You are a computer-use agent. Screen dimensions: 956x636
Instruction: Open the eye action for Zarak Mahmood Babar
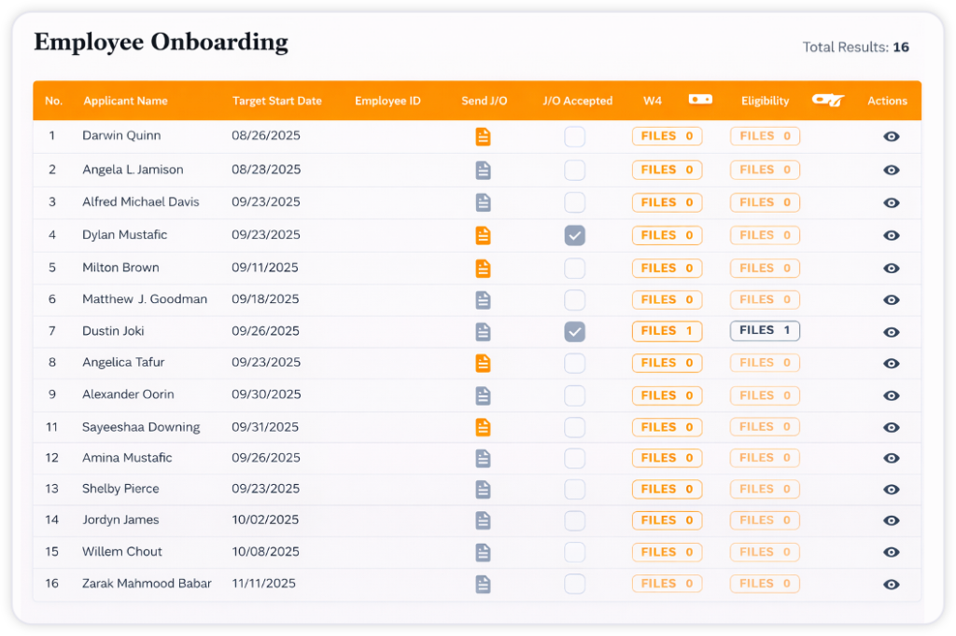click(891, 583)
